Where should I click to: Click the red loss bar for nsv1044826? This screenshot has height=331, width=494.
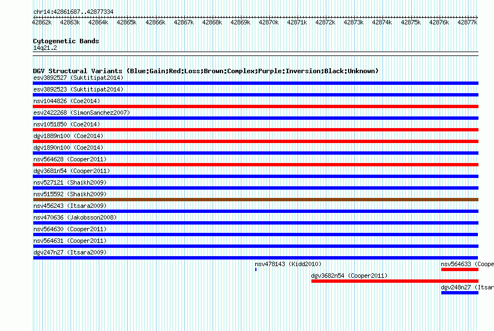point(255,106)
